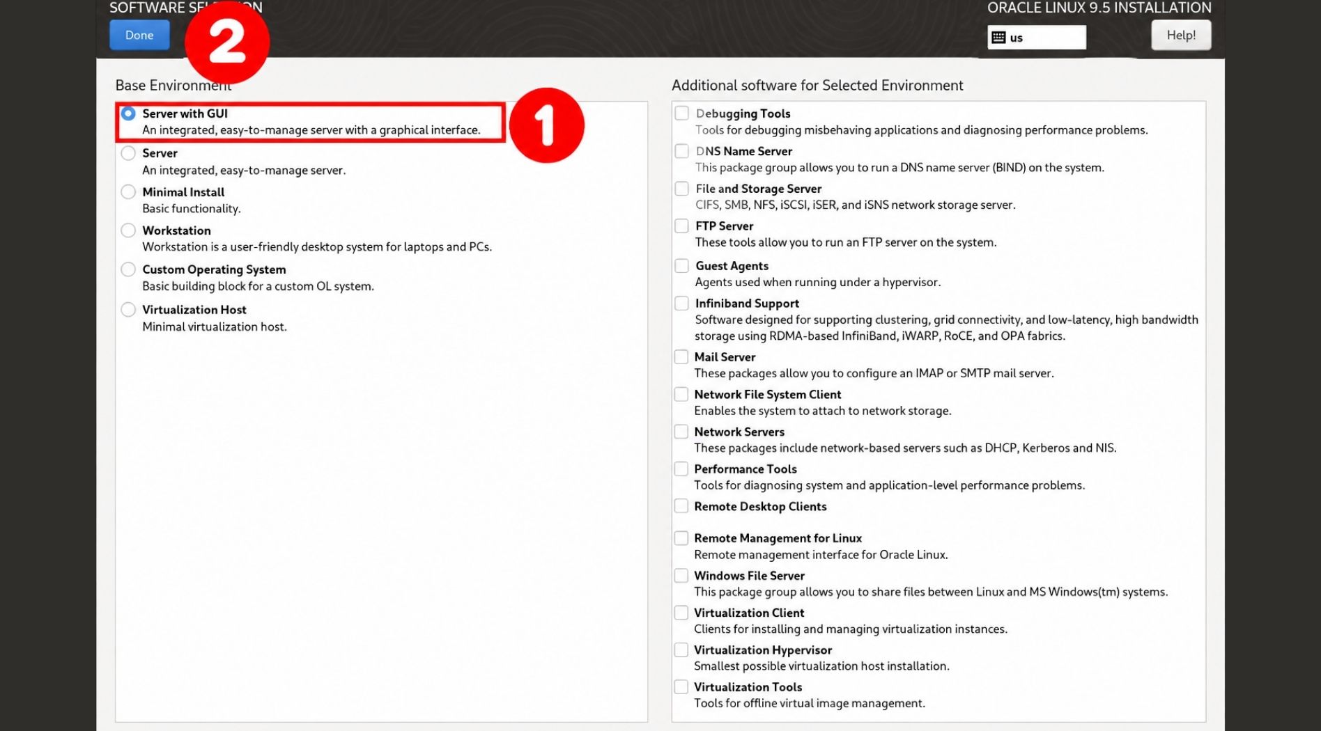The width and height of the screenshot is (1321, 731).
Task: Select the Server base environment radio button
Action: tap(128, 153)
